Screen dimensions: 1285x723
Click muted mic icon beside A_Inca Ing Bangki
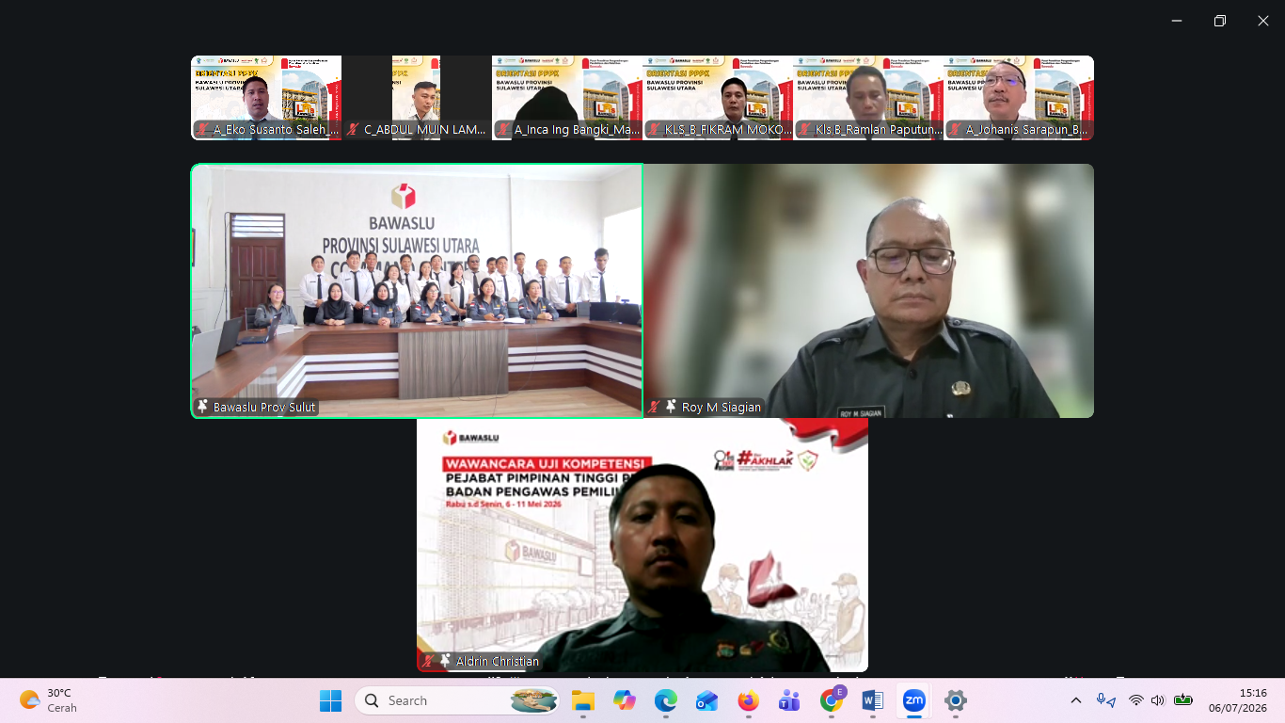[x=503, y=130]
